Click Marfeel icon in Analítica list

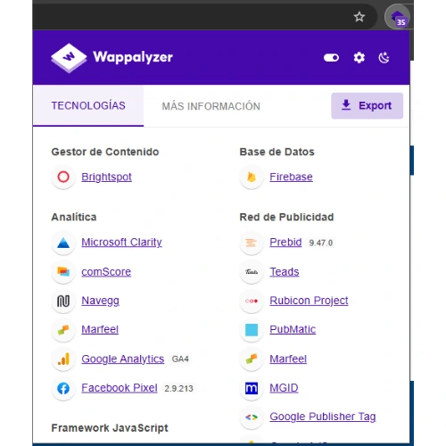pos(63,330)
